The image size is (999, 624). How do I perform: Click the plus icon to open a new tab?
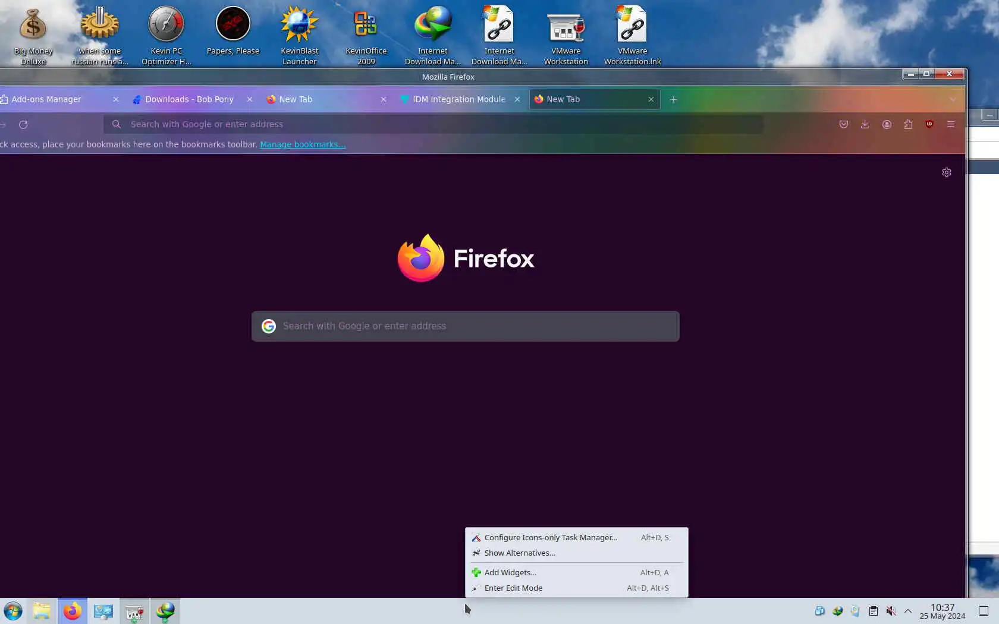coord(673,99)
